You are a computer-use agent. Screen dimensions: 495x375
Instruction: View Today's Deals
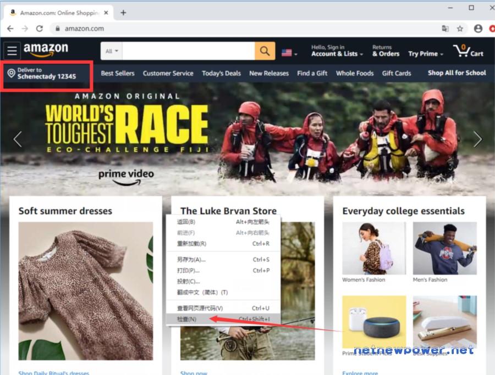[x=221, y=74]
